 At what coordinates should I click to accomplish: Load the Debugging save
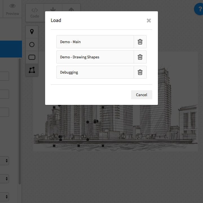95,72
